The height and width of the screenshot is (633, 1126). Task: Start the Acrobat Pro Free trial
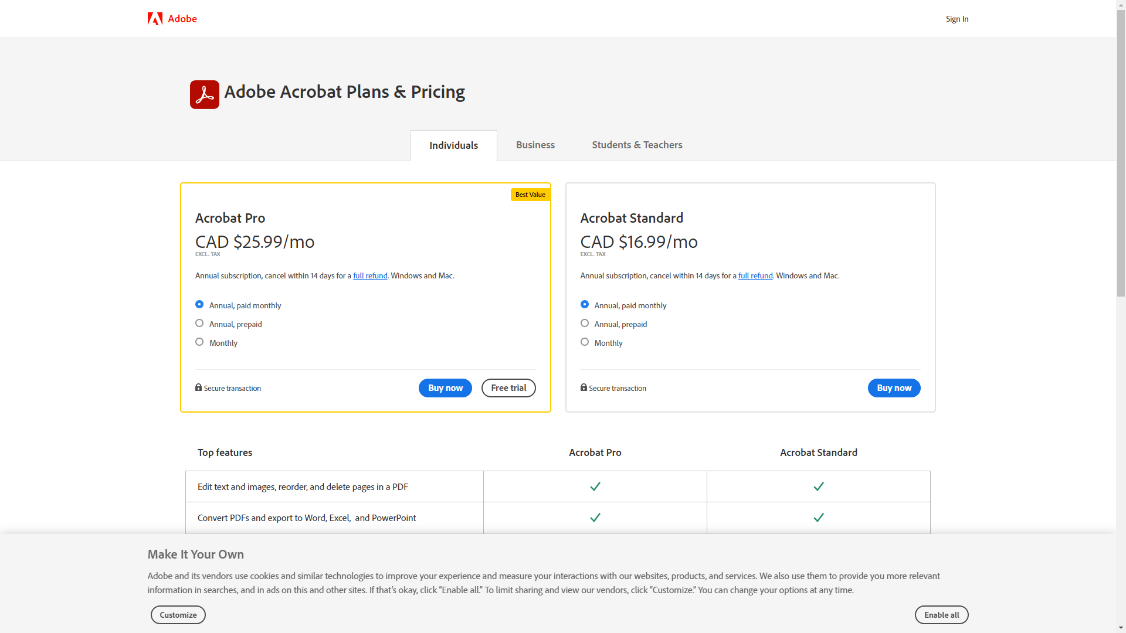[508, 388]
